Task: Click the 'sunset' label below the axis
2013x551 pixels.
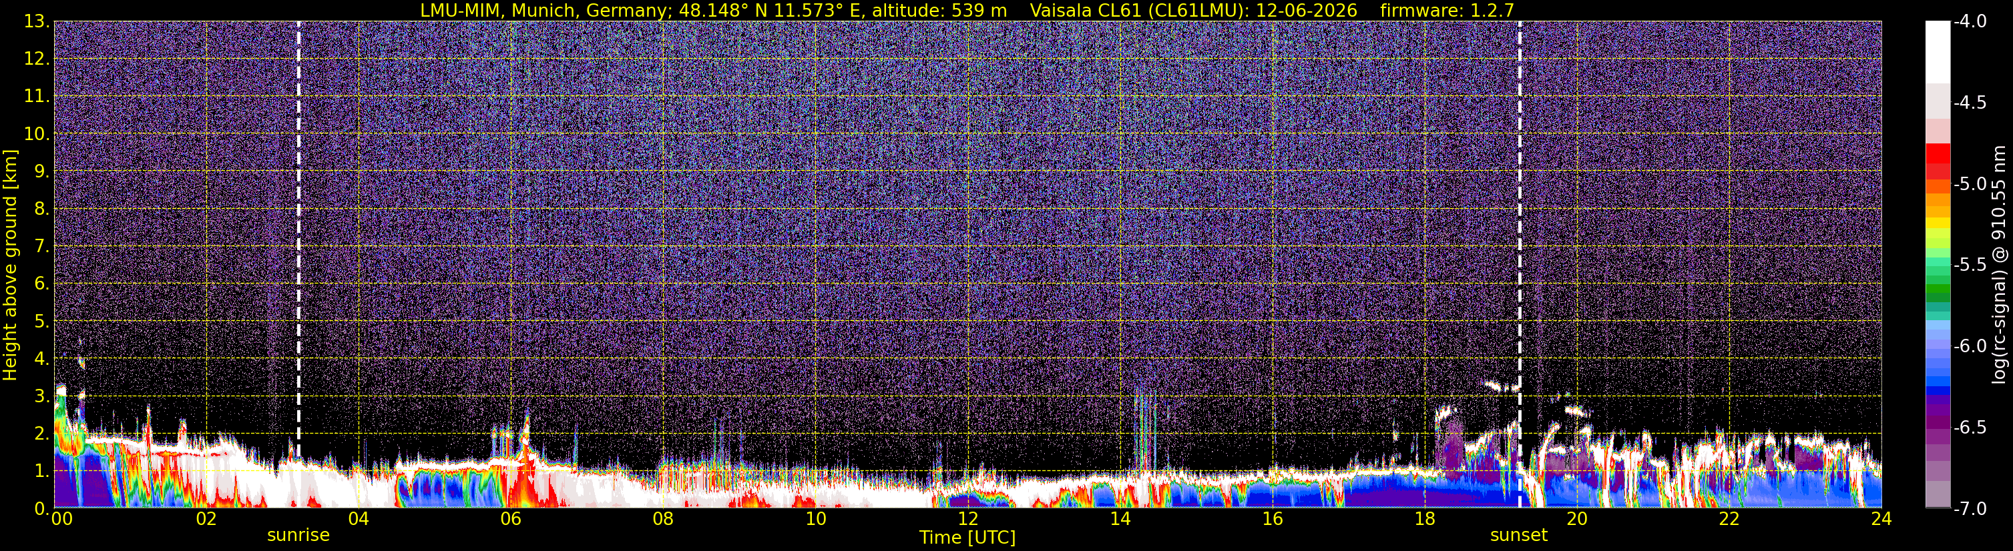Action: (x=1518, y=536)
